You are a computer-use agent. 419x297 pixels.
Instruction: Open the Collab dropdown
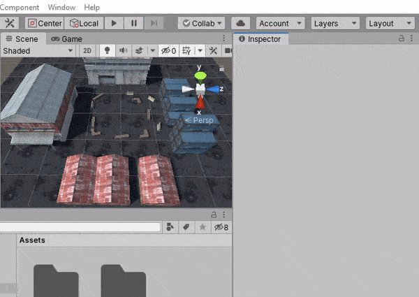point(202,23)
